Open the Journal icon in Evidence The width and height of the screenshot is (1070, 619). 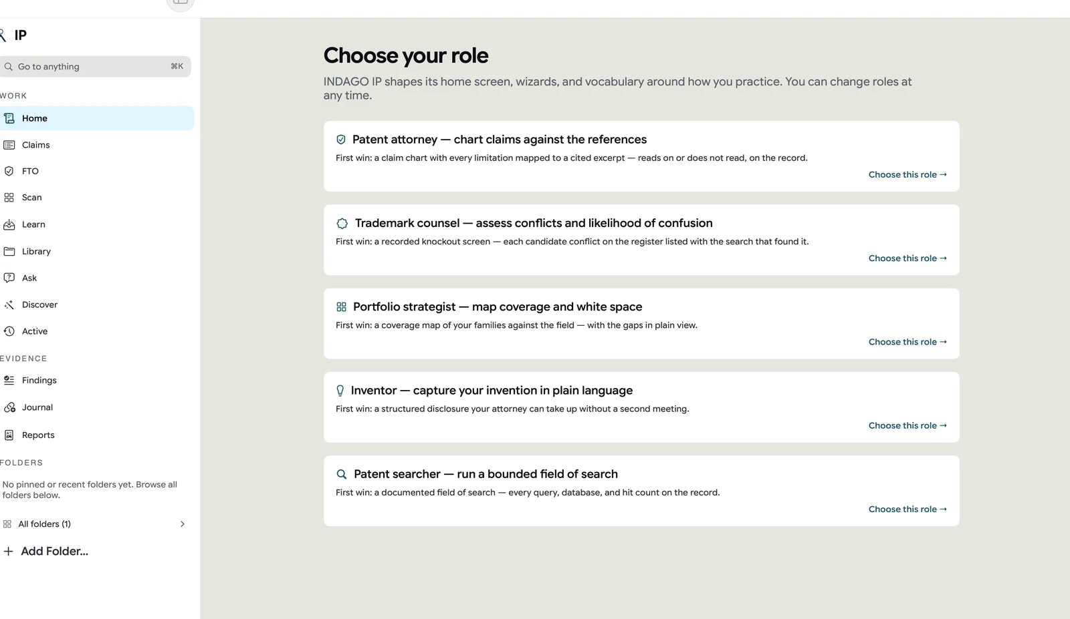[x=9, y=407]
